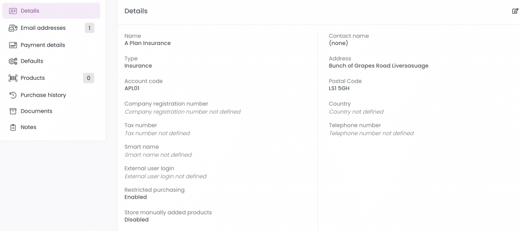Click the Email addresses envelope icon
This screenshot has width=519, height=231.
pos(13,28)
